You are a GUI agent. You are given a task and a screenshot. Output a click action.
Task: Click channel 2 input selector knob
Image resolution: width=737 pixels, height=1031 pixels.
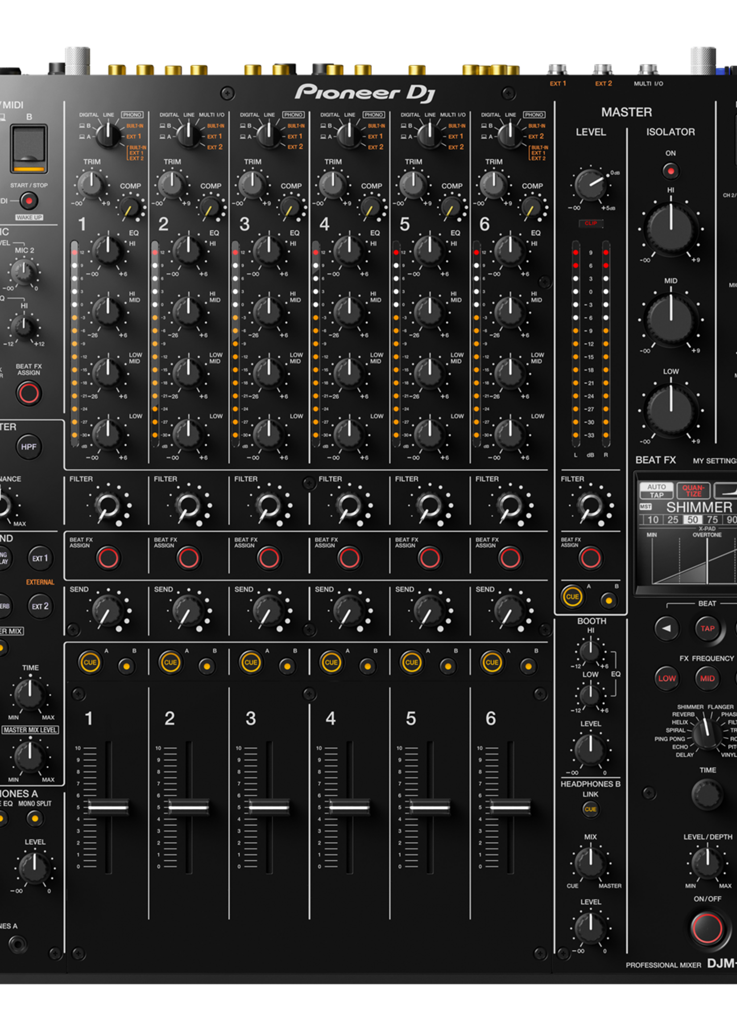point(188,135)
